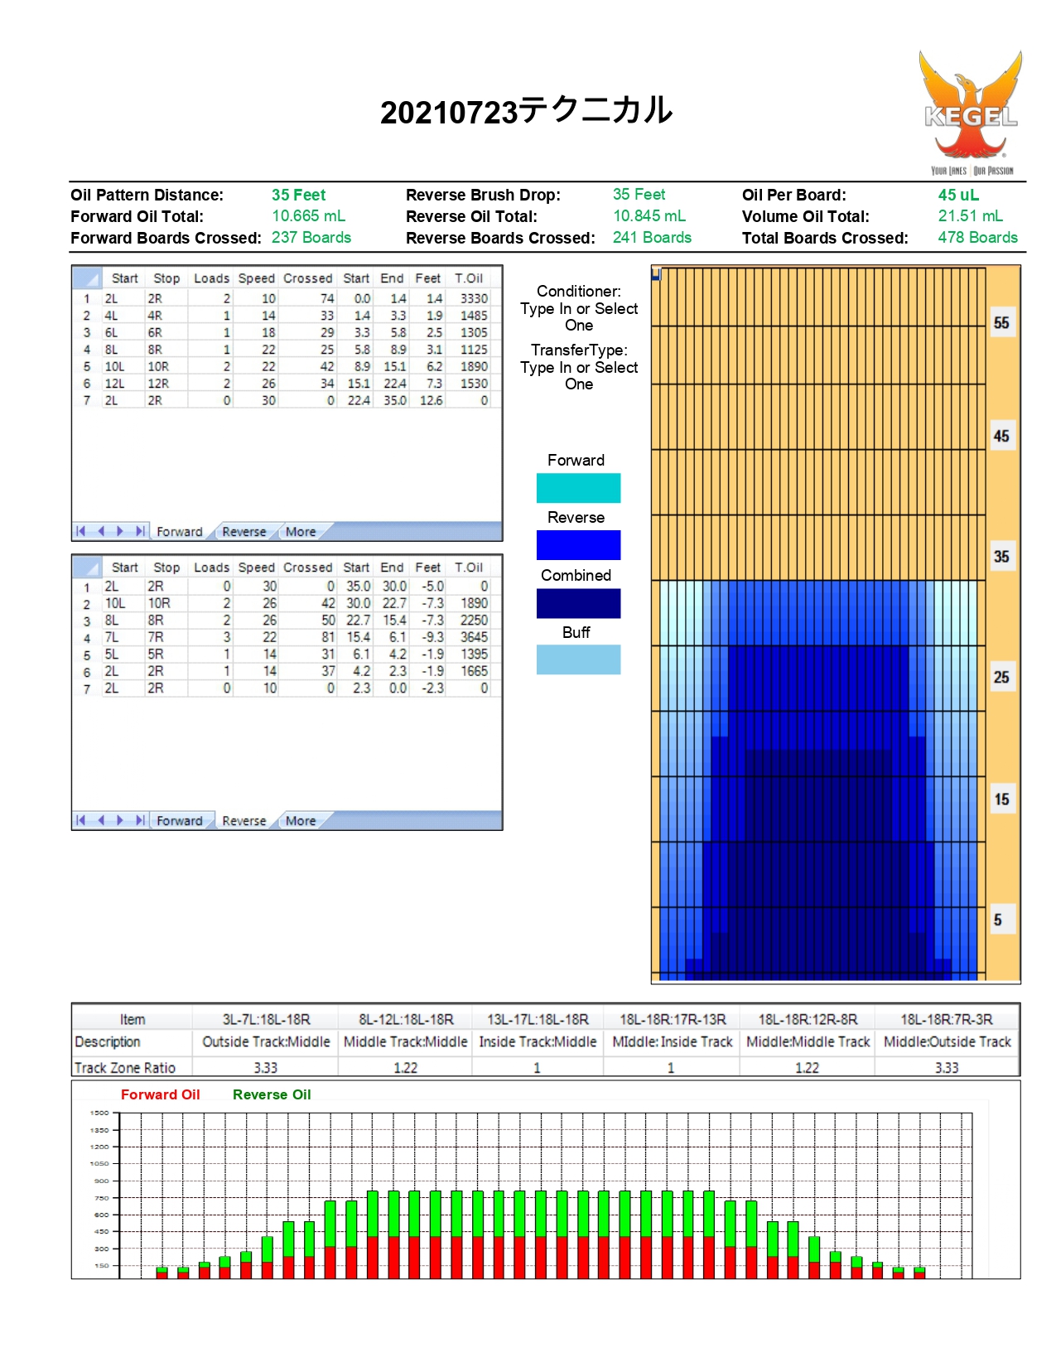Pick the light blue Buff color swatch
Screen dimensions: 1056x1367
(578, 659)
